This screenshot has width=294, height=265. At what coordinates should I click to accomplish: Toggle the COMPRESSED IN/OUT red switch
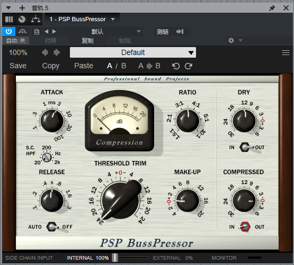pyautogui.click(x=245, y=227)
